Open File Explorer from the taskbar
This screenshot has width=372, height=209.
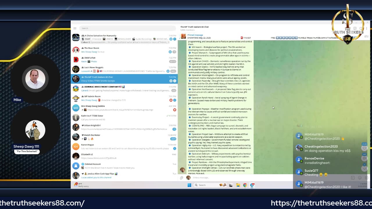point(238,185)
